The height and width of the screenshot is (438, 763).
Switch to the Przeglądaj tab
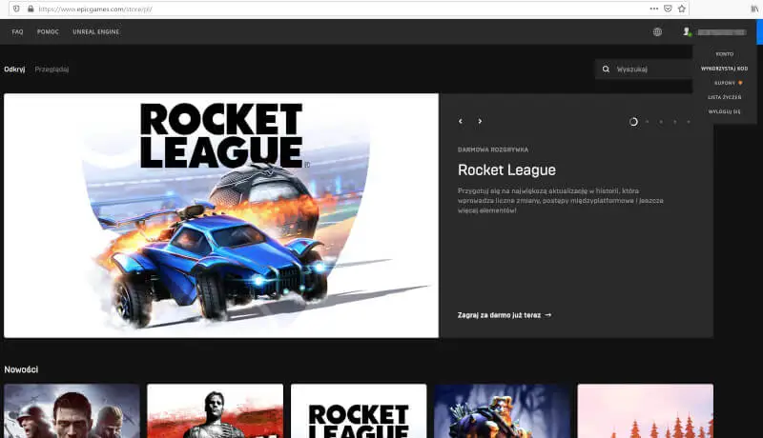(x=52, y=70)
